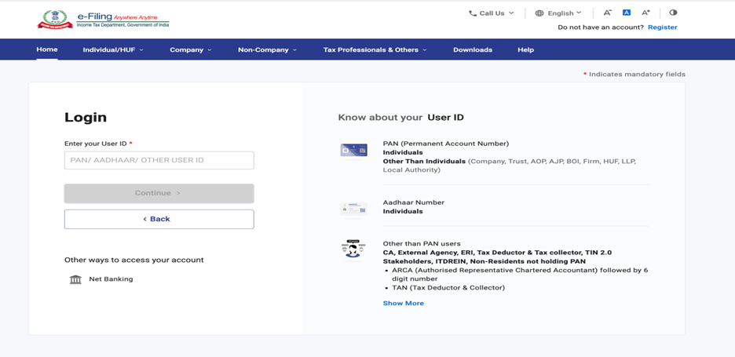Image resolution: width=735 pixels, height=357 pixels.
Task: Click the e-Filing Income Tax Department logo
Action: click(103, 20)
